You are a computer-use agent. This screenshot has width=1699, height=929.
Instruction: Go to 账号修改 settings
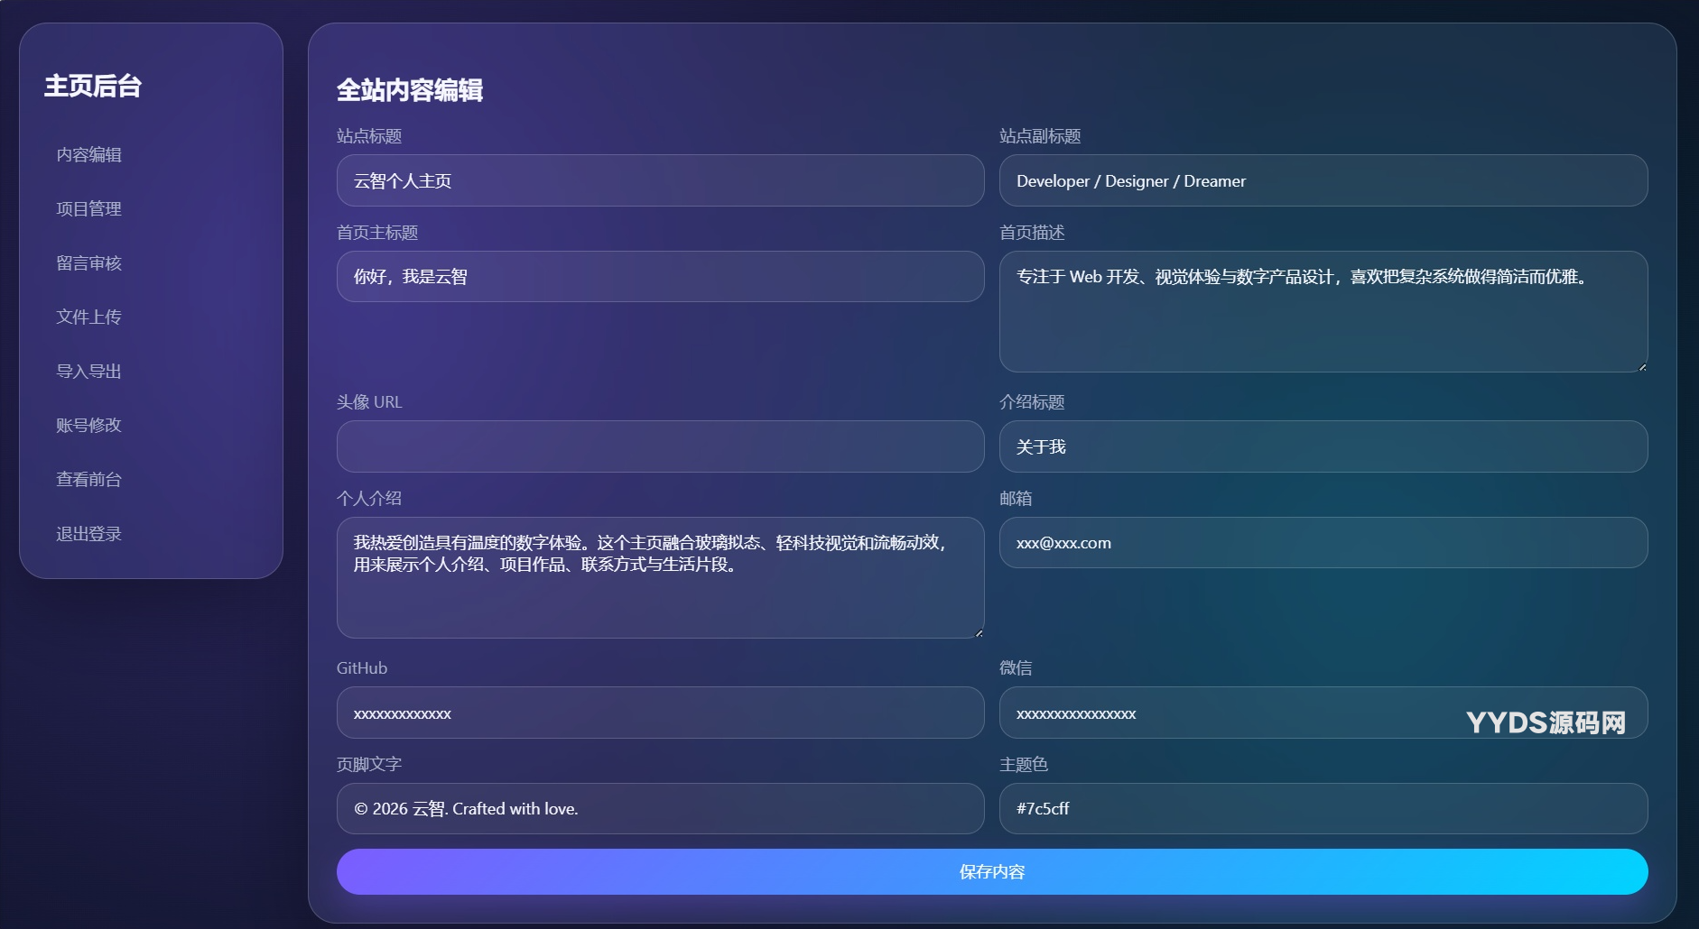[88, 425]
